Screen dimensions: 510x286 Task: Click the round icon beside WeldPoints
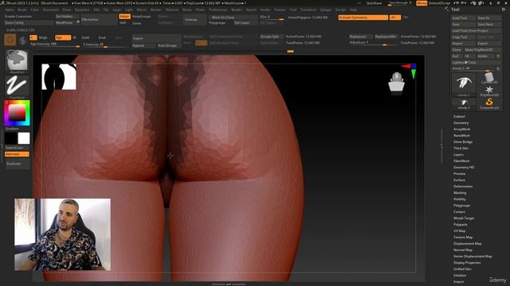(x=78, y=22)
